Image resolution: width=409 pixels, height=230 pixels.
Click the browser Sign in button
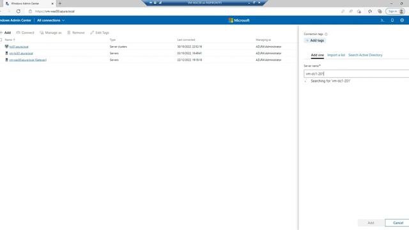click(x=395, y=11)
